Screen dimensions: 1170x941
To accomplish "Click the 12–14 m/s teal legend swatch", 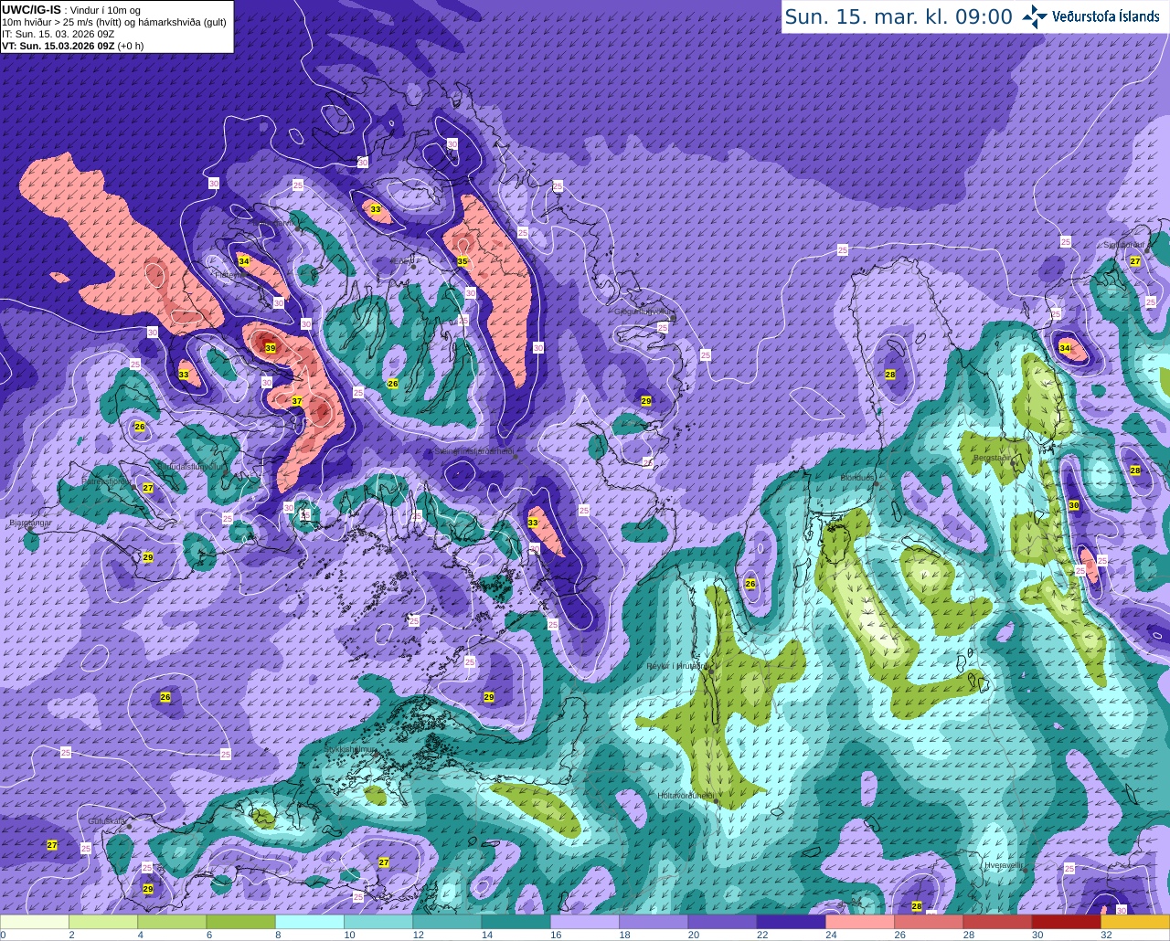I will coord(447,923).
